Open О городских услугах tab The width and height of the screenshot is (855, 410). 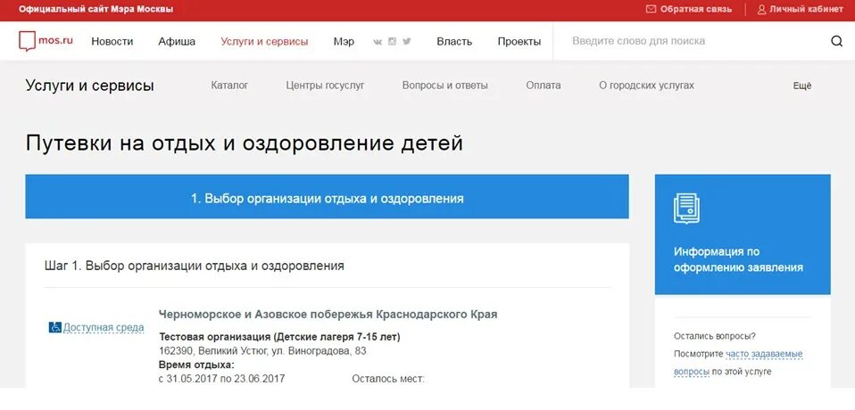[647, 86]
